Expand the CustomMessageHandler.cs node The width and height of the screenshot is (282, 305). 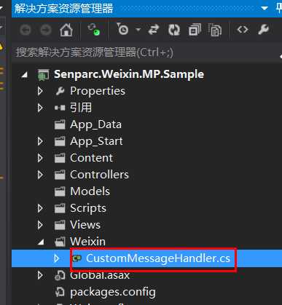click(x=57, y=258)
